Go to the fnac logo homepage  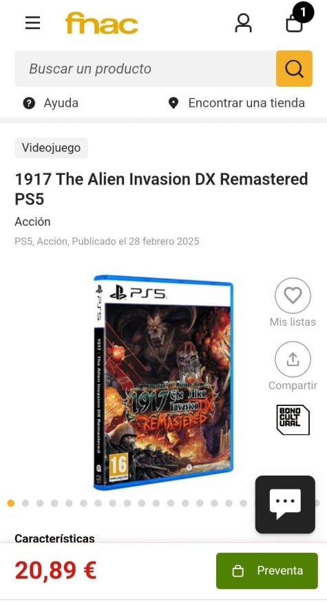(x=101, y=23)
